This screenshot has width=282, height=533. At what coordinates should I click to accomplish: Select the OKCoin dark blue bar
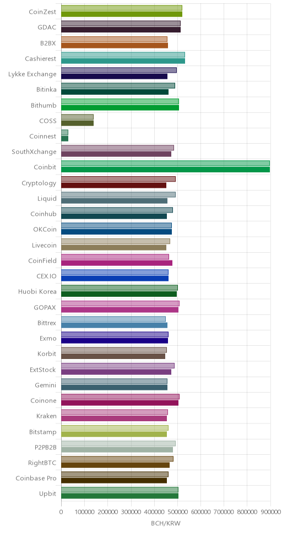click(x=116, y=232)
